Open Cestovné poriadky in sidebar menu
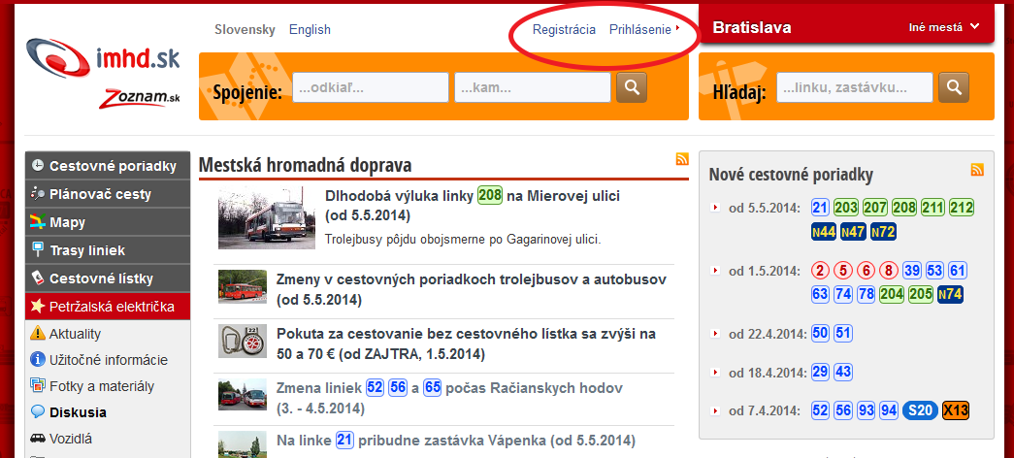Screen dimensions: 1014x458 112,166
